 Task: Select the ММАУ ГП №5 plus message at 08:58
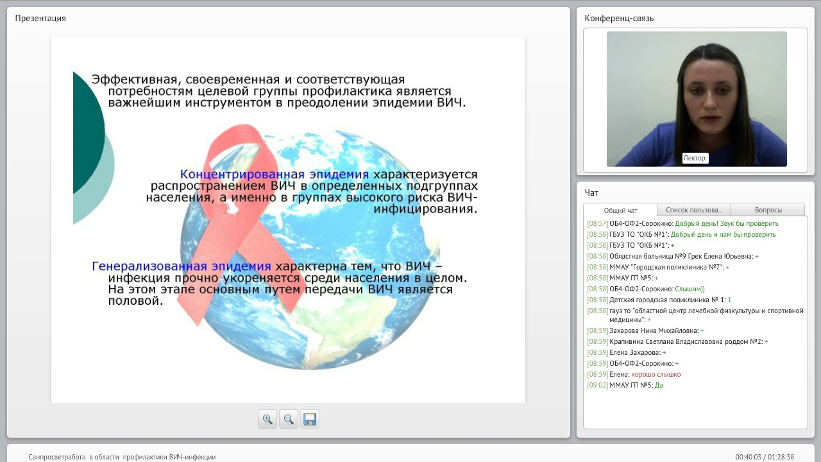click(x=623, y=278)
